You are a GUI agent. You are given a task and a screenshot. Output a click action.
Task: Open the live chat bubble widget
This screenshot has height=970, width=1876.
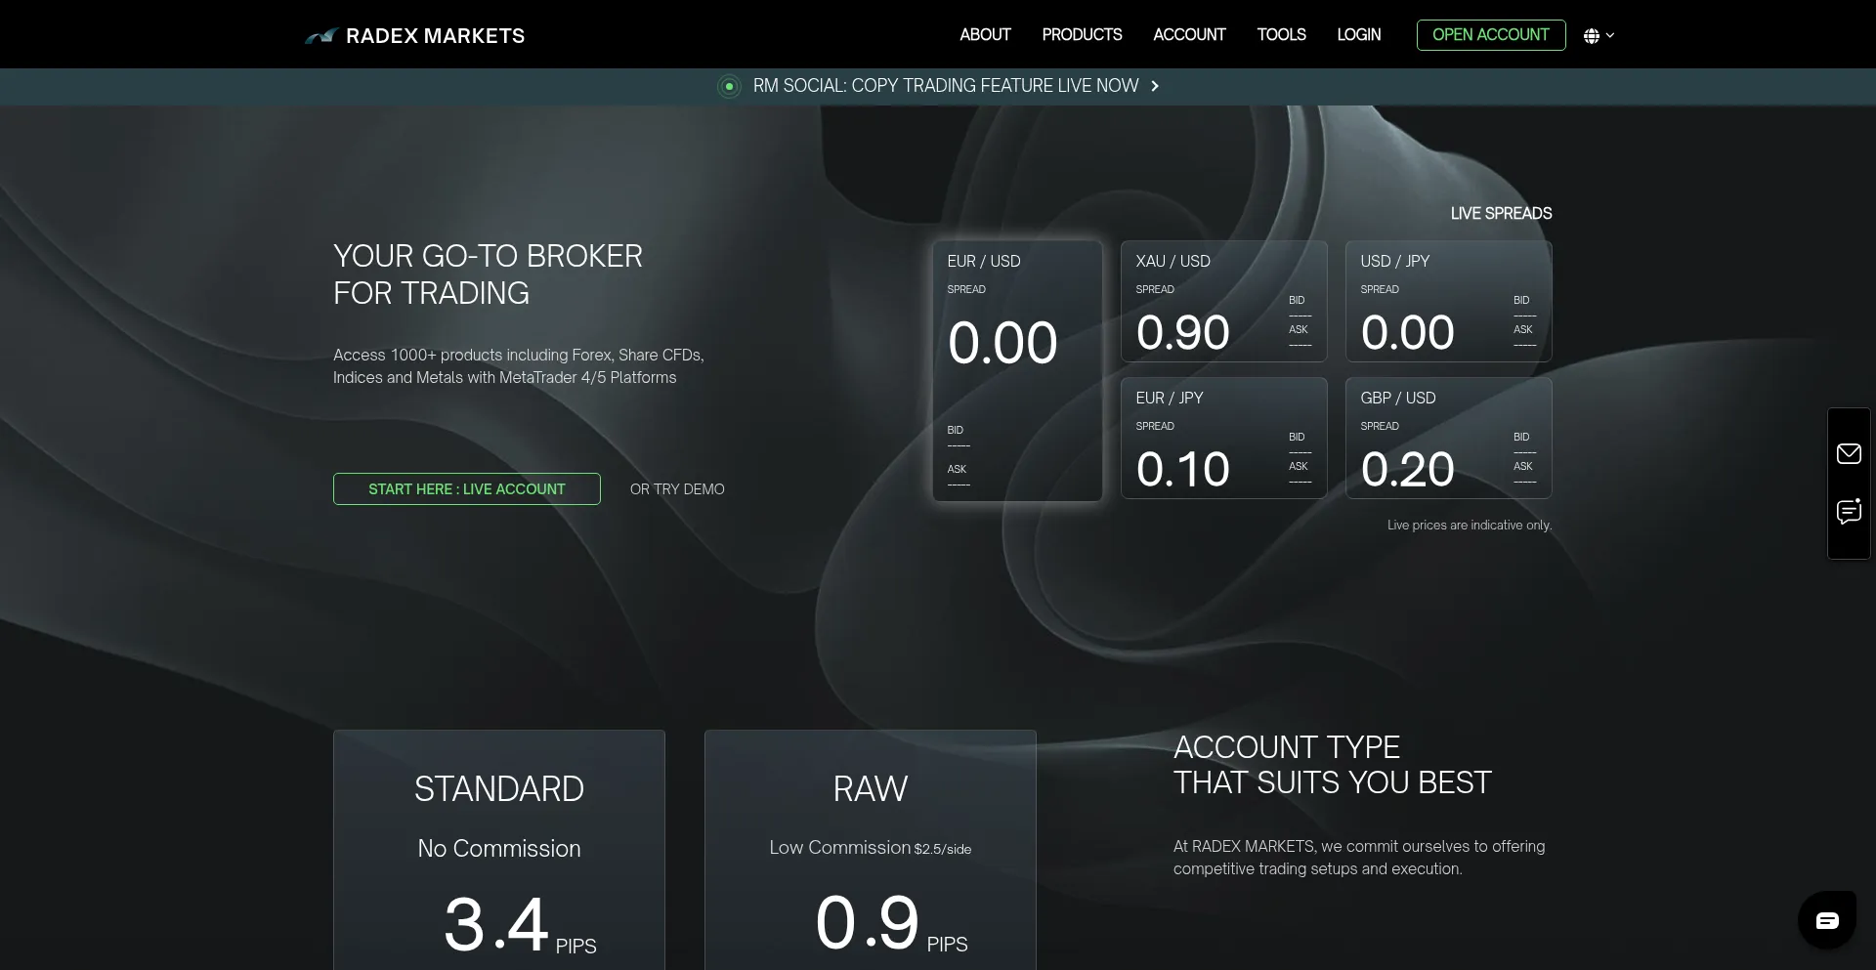point(1827,920)
